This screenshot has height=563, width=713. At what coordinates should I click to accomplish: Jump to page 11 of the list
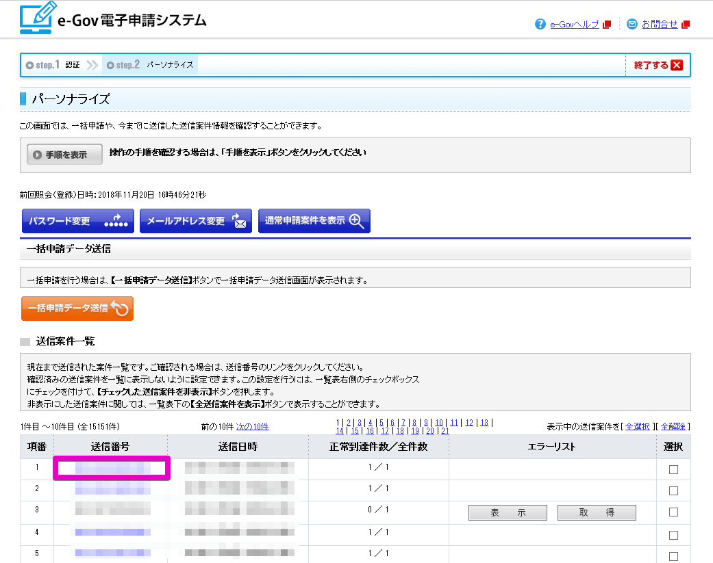[454, 423]
